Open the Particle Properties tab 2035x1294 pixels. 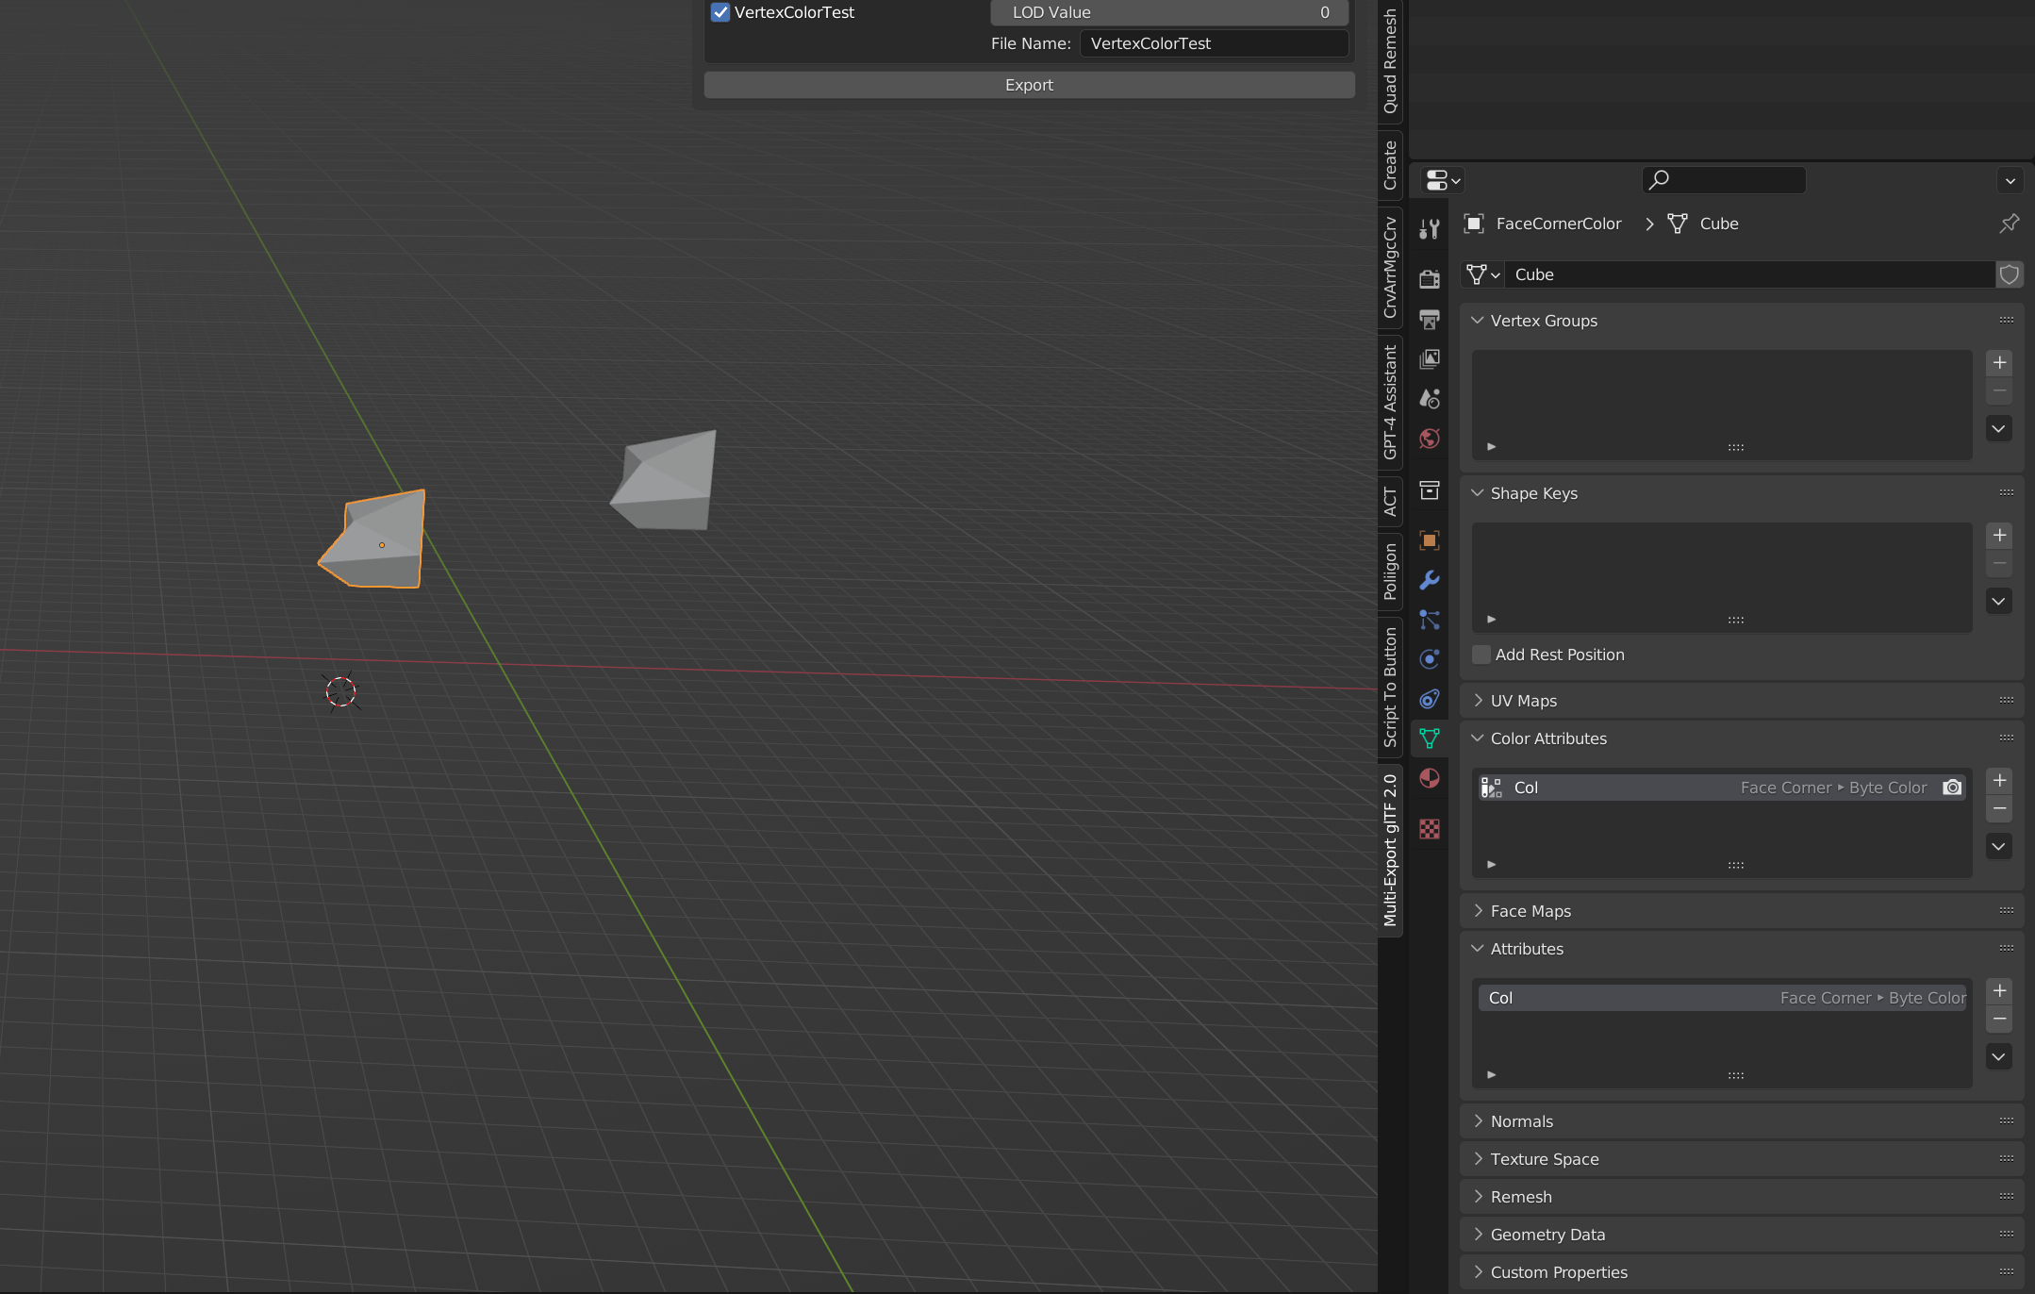pyautogui.click(x=1430, y=621)
